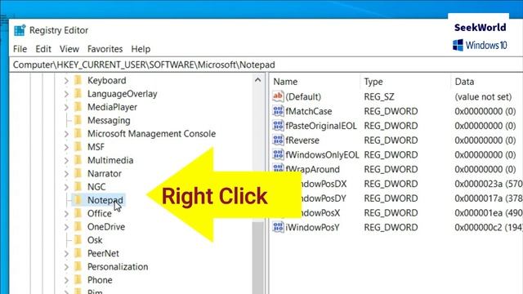
Task: Expand the Microsoft Management Console key
Action: click(66, 134)
